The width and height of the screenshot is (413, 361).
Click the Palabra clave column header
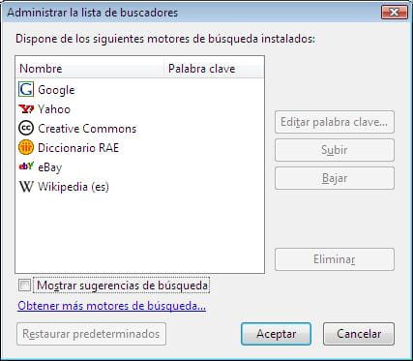pos(214,69)
